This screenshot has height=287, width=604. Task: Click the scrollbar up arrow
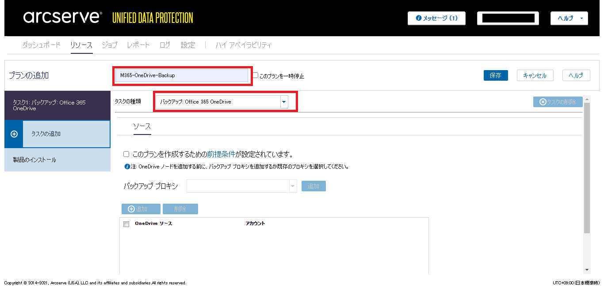pyautogui.click(x=587, y=99)
